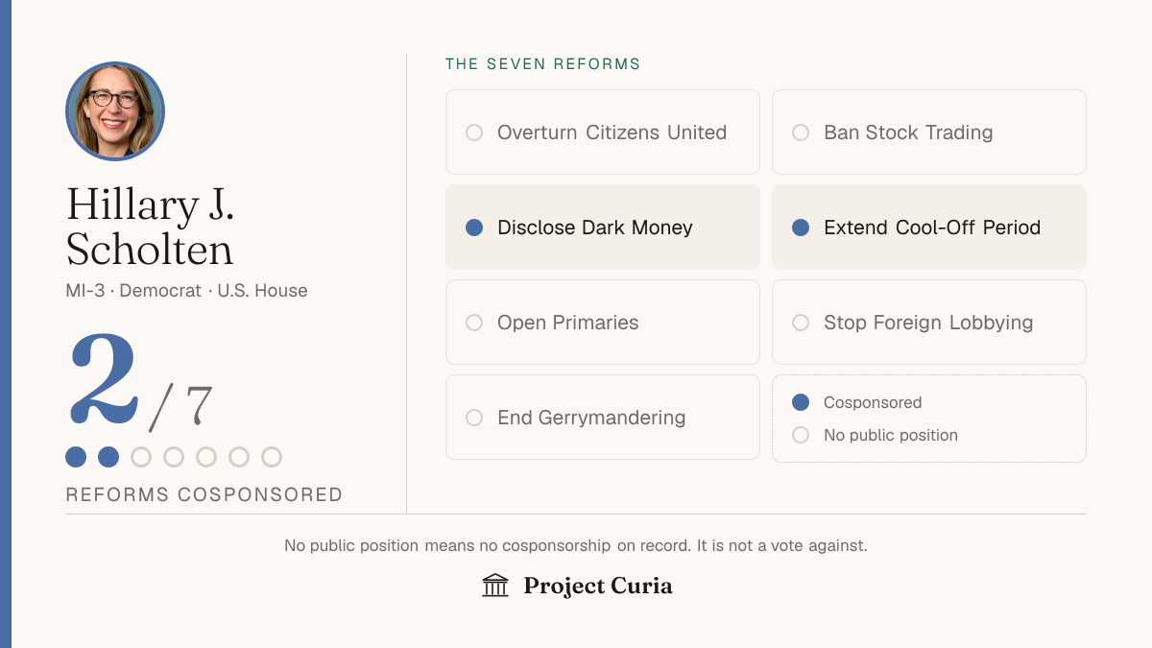
Task: Click Hillary Scholten's portrait photo
Action: tap(115, 111)
